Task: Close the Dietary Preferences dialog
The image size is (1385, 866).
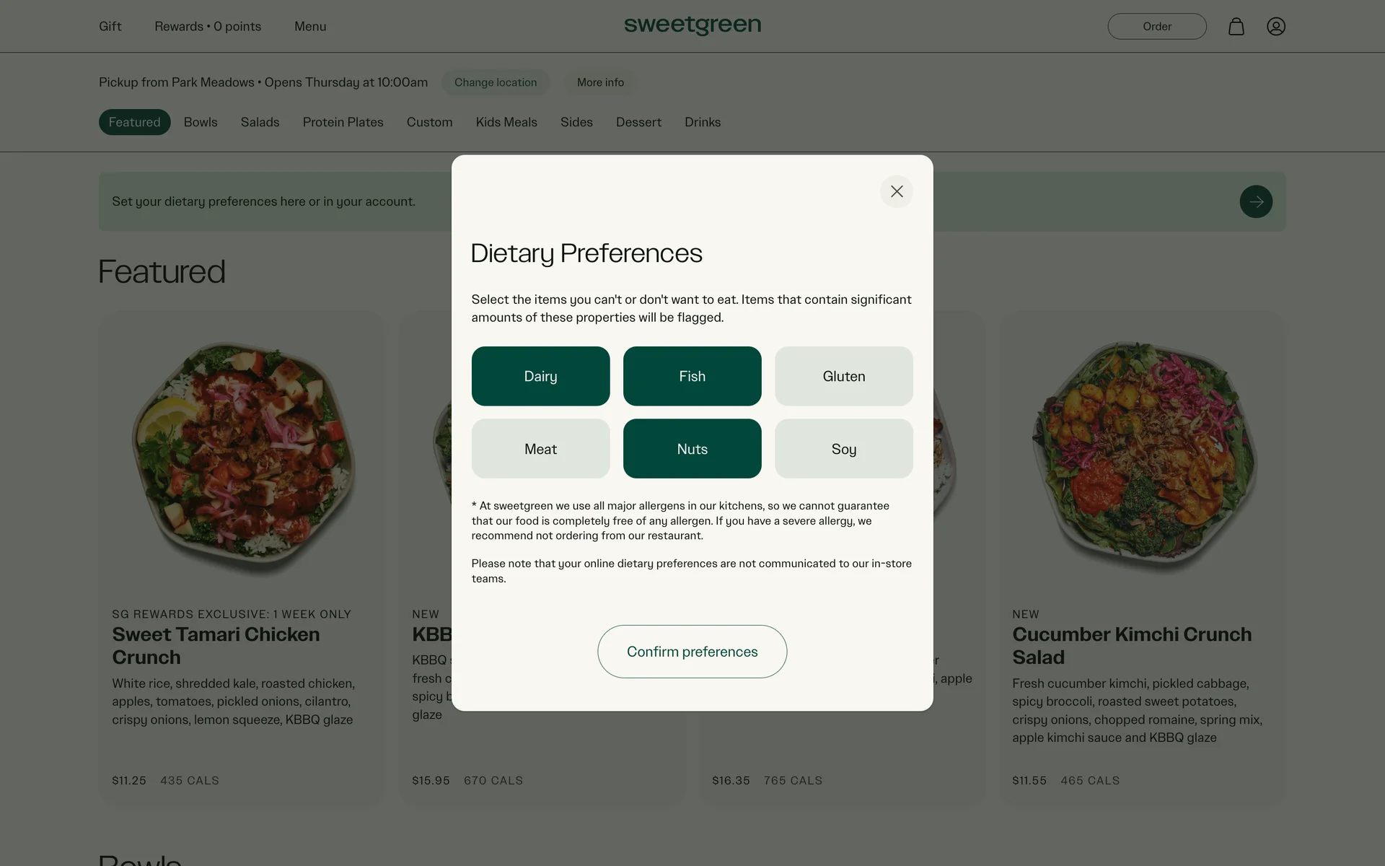Action: [896, 191]
